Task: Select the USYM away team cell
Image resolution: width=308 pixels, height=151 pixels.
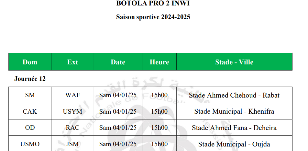Action: tap(72, 112)
